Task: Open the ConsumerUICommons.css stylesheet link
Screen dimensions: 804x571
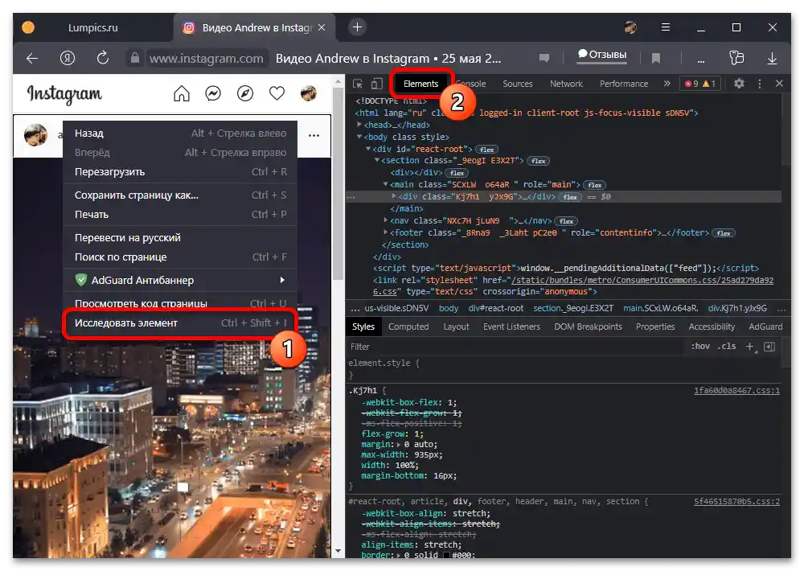Action: click(x=642, y=280)
